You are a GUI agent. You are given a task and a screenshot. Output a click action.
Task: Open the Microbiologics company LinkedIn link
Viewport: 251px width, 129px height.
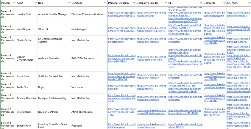(151, 29)
